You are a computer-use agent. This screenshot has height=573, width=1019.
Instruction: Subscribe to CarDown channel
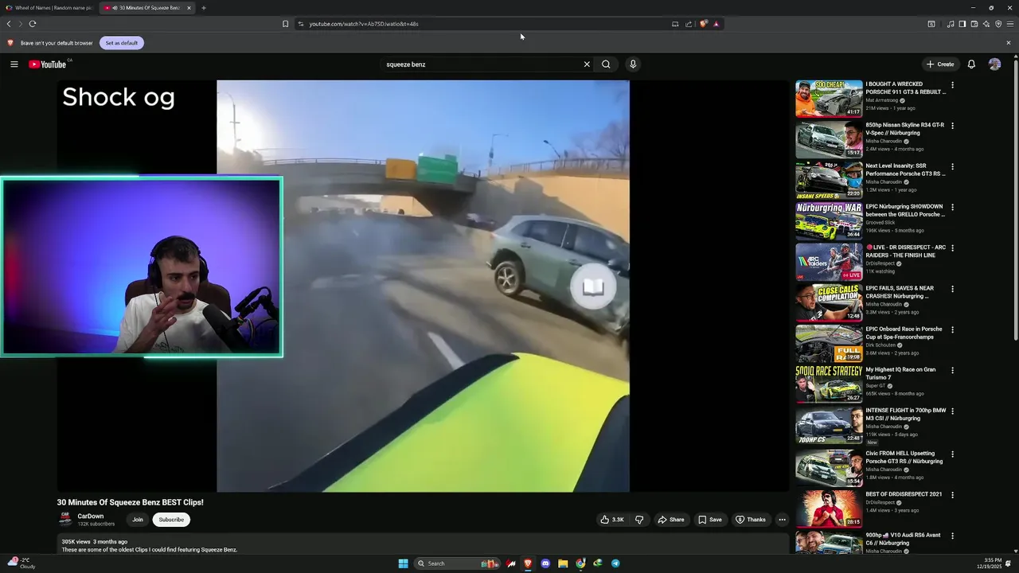point(171,520)
